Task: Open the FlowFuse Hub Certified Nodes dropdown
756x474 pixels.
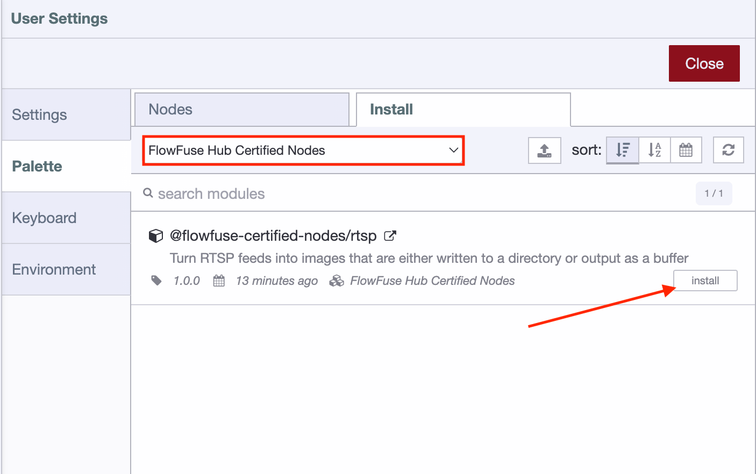Action: pos(303,150)
